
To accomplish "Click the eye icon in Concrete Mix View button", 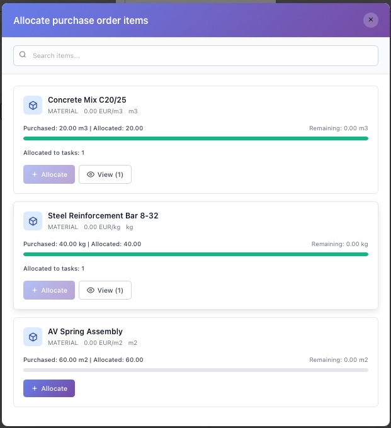I will (91, 174).
